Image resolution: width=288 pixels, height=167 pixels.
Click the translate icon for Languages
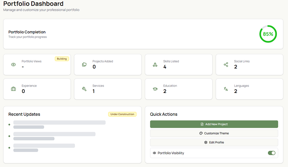click(x=226, y=89)
